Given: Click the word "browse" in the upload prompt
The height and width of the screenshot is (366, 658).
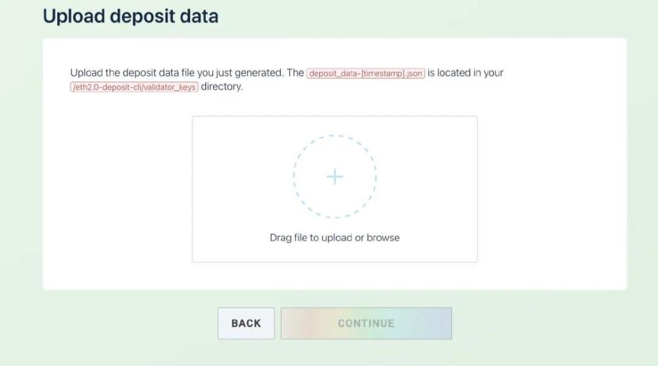Looking at the screenshot, I should (384, 238).
